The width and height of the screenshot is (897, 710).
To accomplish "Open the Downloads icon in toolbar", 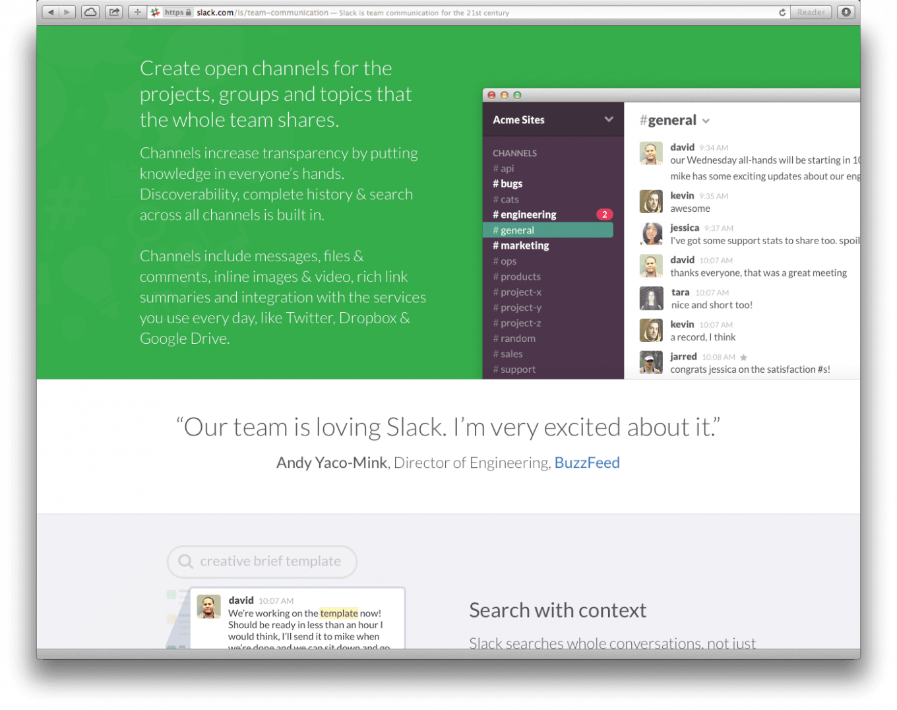I will [x=846, y=13].
